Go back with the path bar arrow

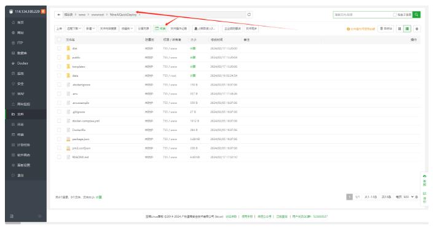point(58,15)
